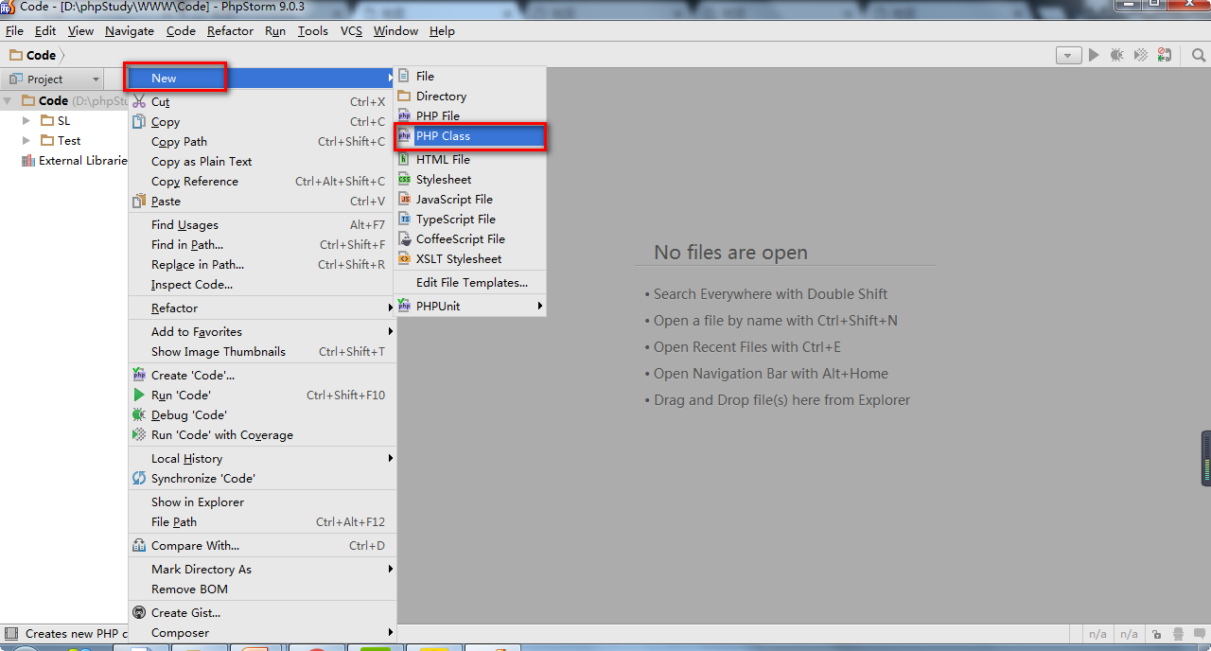This screenshot has width=1211, height=651.
Task: Choose Show in Explorer
Action: point(262,501)
